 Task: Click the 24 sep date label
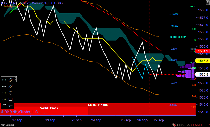click(x=96, y=120)
